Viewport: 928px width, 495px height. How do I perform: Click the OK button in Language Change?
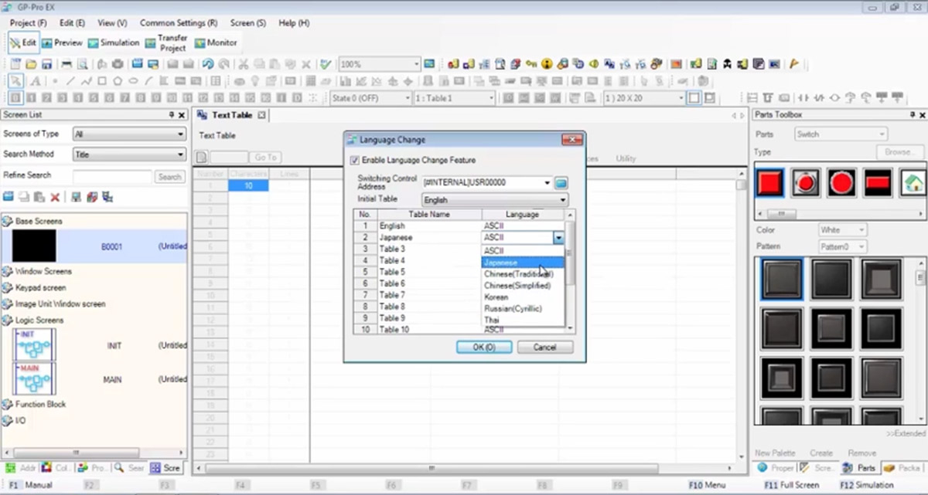pos(483,347)
